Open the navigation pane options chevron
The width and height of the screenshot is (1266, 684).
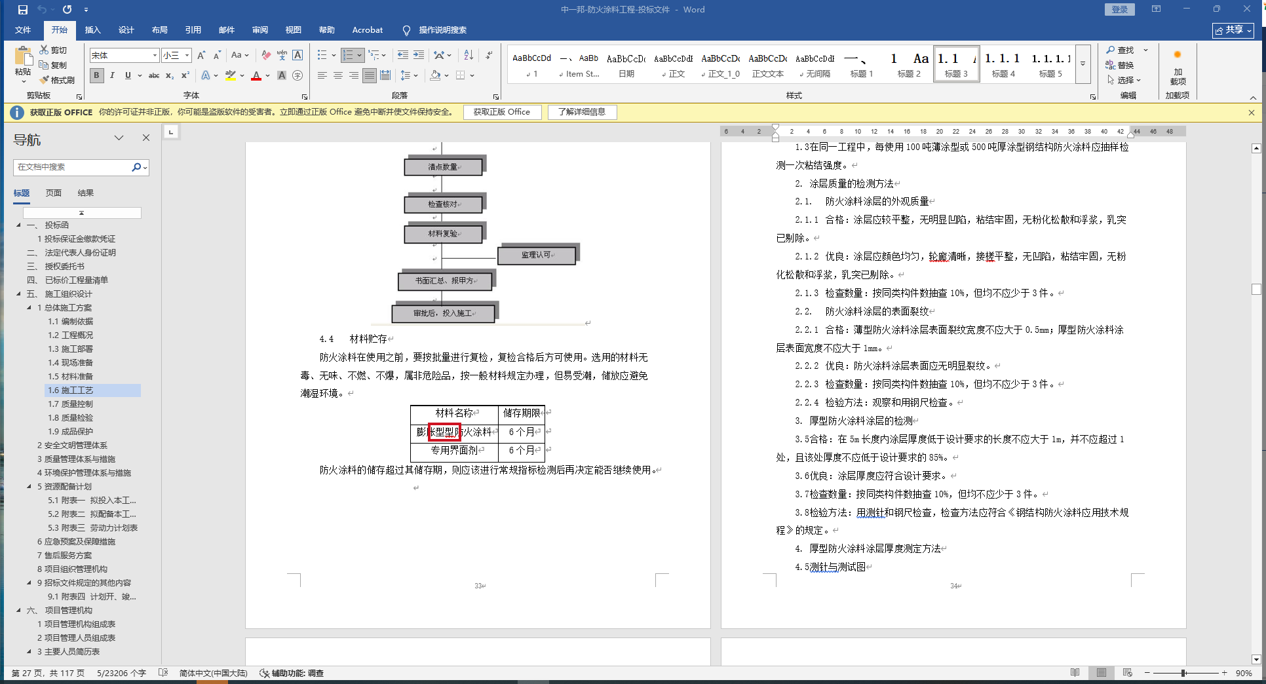119,138
